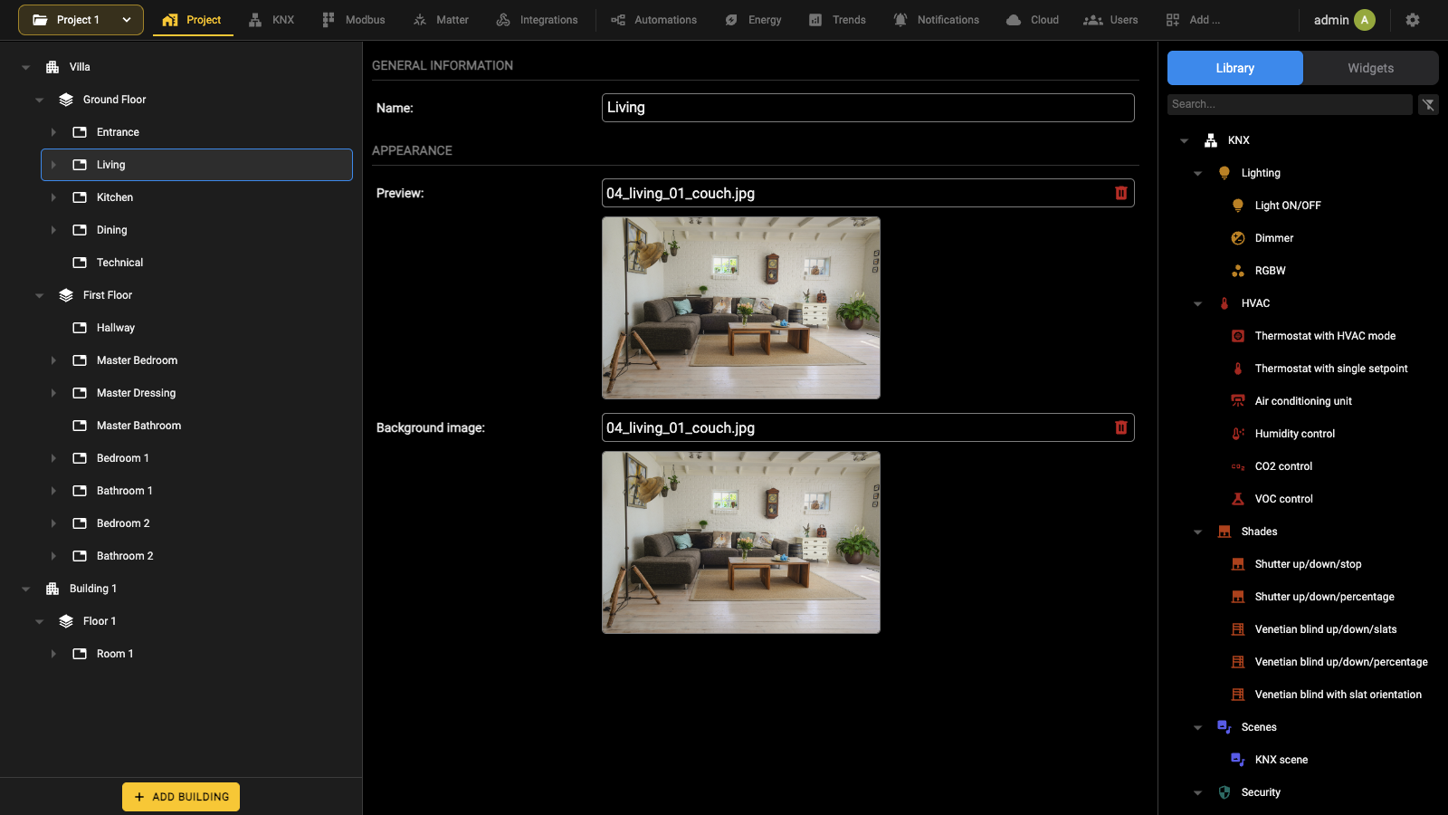Open the Automations menu

[653, 20]
